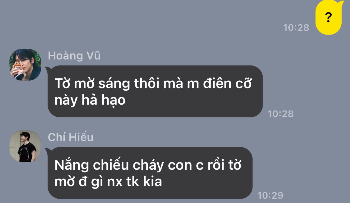The image size is (350, 203).
Task: Click the 10:28 timestamp beside yellow bubble
Action: point(296,28)
